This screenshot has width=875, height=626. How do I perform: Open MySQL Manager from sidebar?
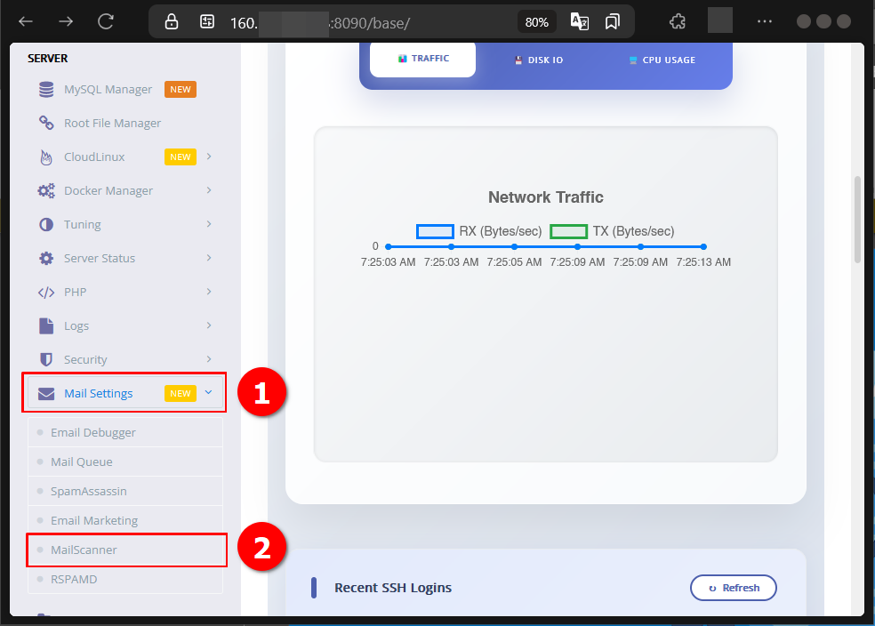[108, 89]
